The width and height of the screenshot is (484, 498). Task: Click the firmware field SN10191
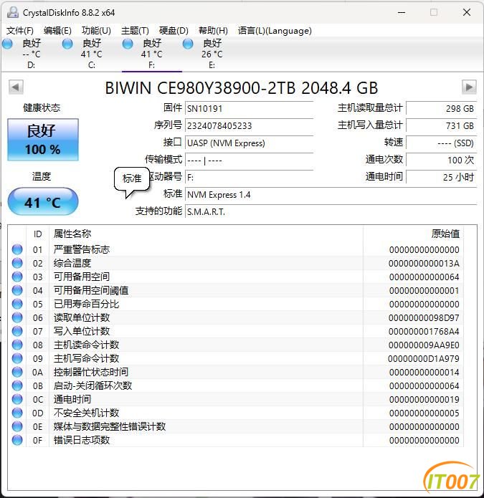point(249,108)
